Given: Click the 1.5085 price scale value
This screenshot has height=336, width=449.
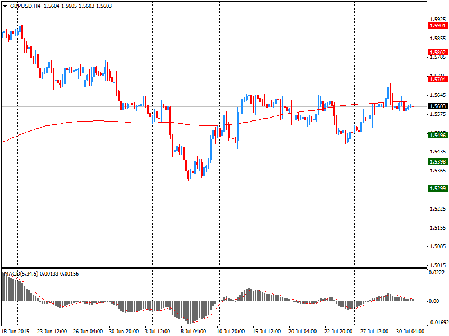Looking at the screenshot, I should [x=438, y=246].
